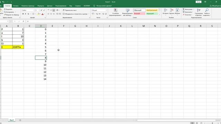Open Сортировка и фильтр menu
This screenshot has width=221, height=124.
[199, 12]
